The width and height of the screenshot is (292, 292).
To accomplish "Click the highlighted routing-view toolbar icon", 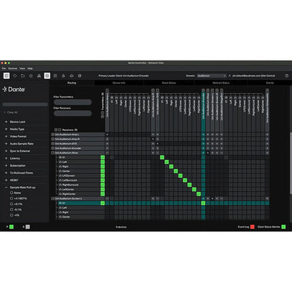I will (x=47, y=75).
